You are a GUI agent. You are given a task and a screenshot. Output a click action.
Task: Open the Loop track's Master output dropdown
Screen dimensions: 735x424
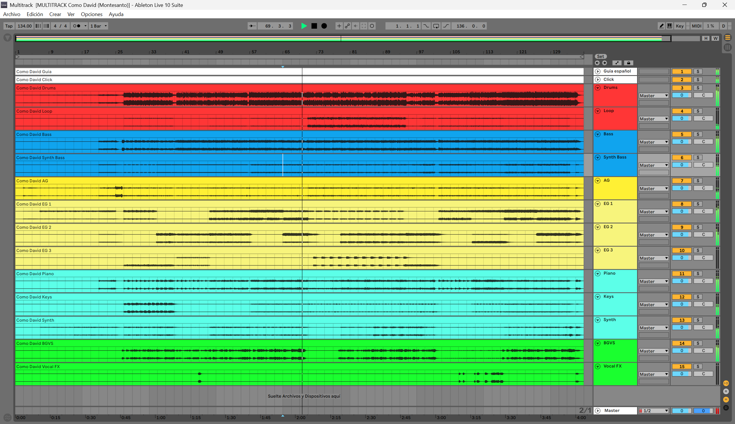(x=654, y=119)
